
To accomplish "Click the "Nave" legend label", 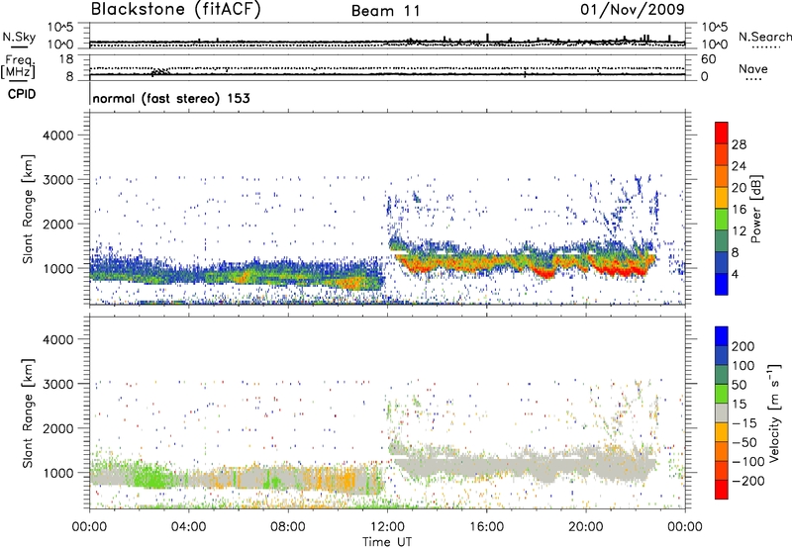I will click(753, 68).
